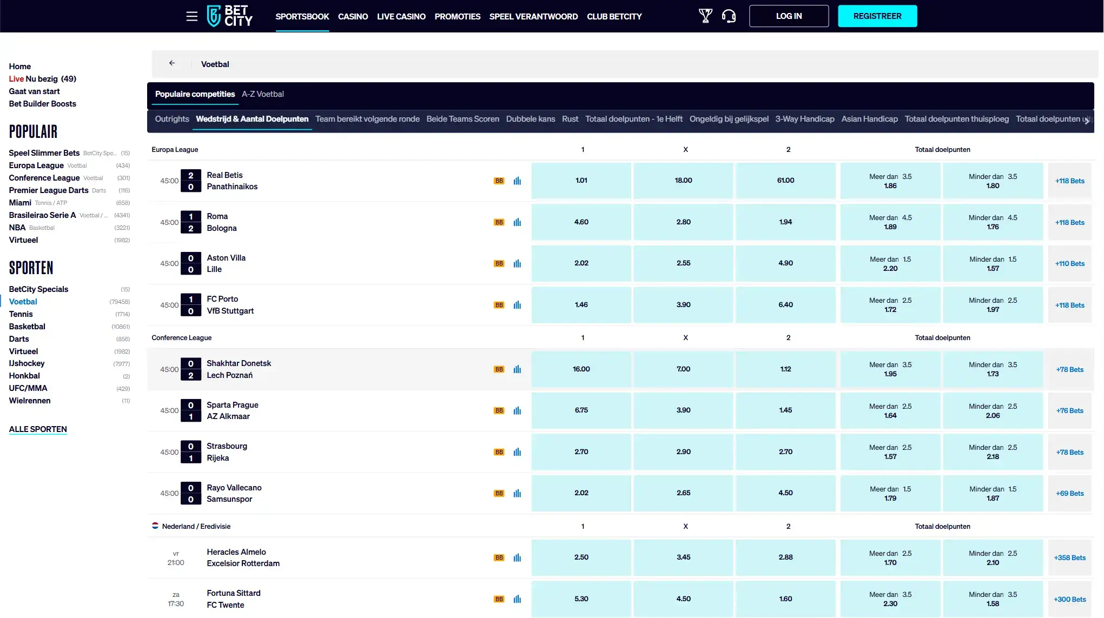Open statistics icon for Rayo Vallecano match
This screenshot has width=1104, height=618.
click(x=517, y=494)
